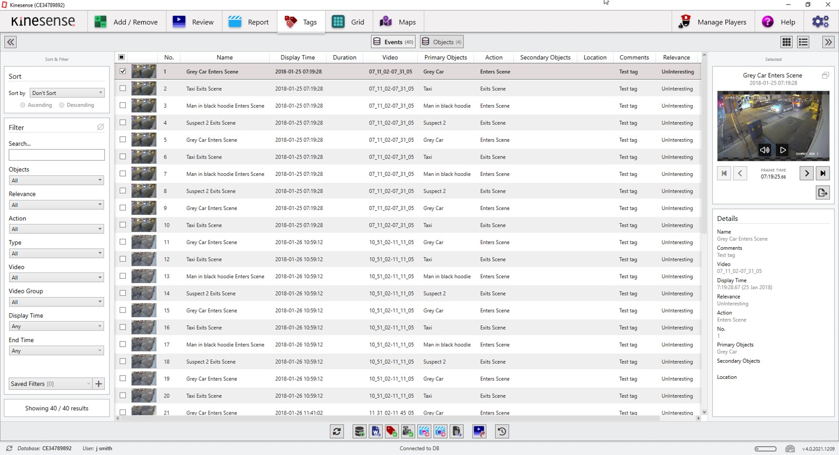
Task: Switch to thumbnail grid view
Action: point(787,42)
